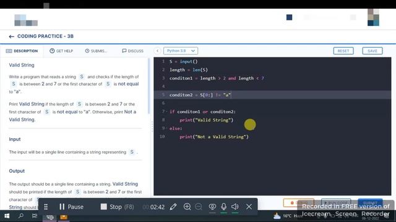Click the Submit button

[x=370, y=203]
